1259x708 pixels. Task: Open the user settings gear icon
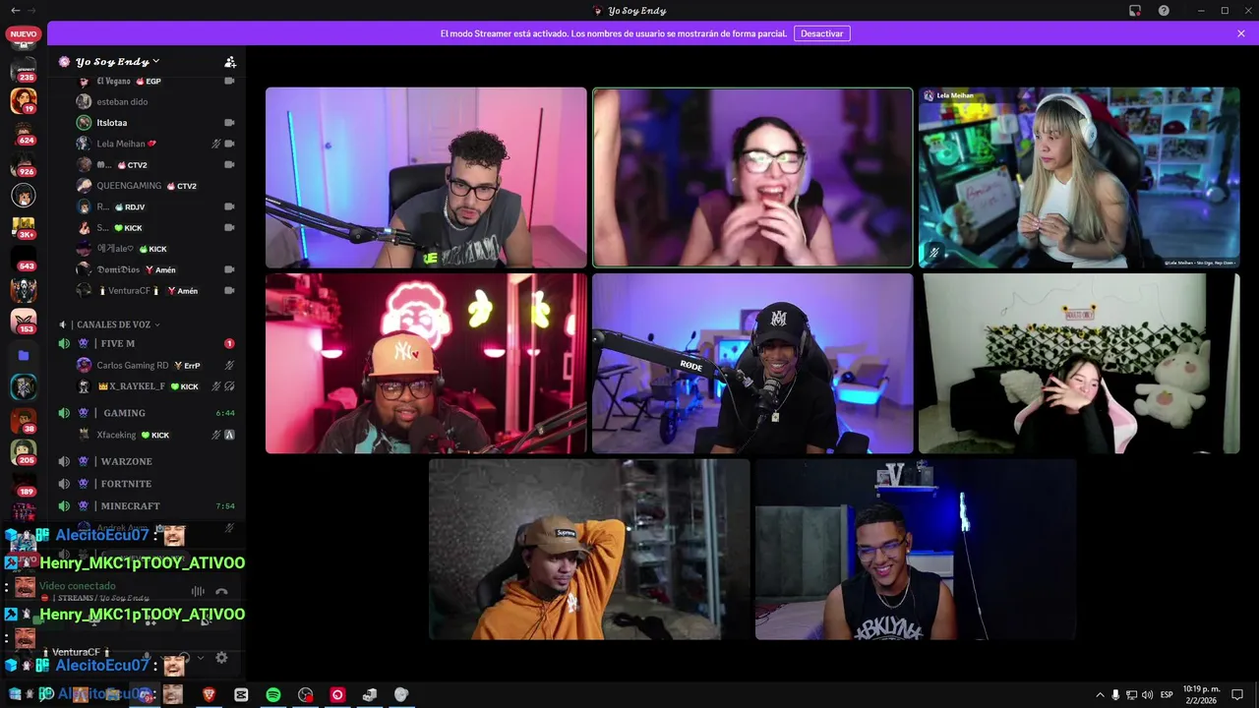click(x=221, y=657)
